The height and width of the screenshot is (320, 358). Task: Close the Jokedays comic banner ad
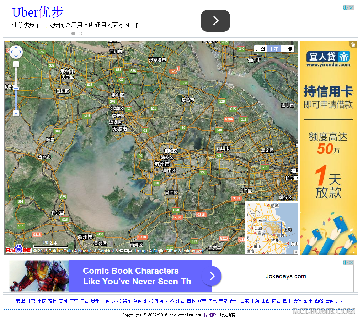click(351, 262)
